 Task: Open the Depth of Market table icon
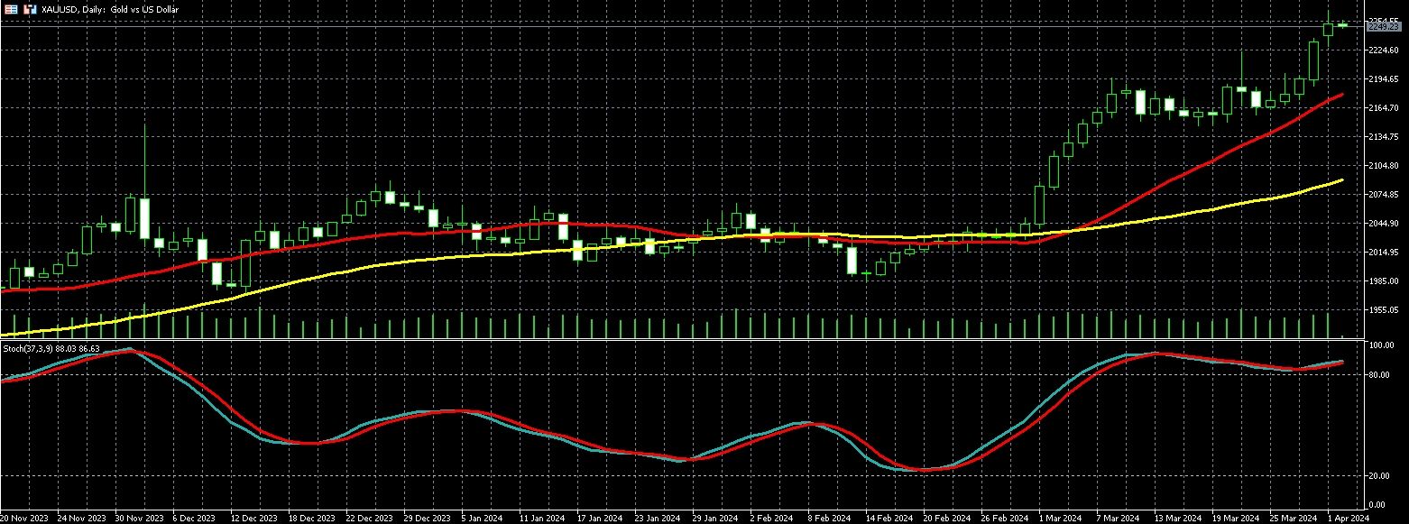coord(12,8)
